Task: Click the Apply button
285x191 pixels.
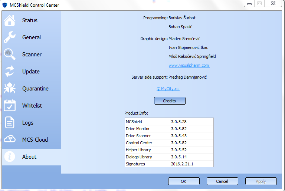Action: pyautogui.click(x=261, y=181)
